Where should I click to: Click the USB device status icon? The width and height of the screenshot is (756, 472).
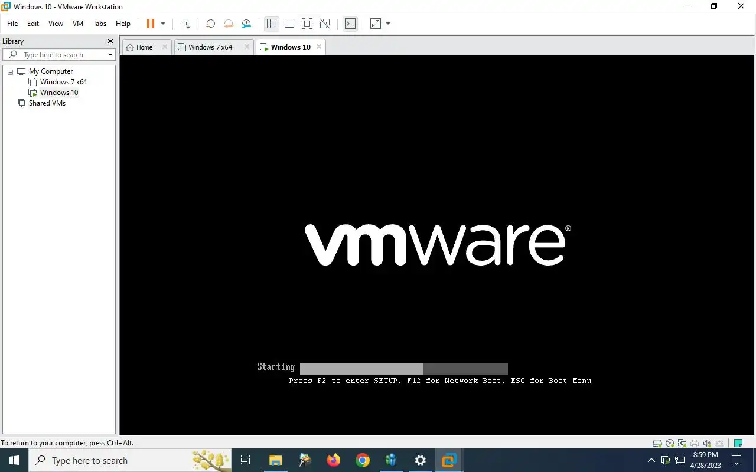point(719,443)
